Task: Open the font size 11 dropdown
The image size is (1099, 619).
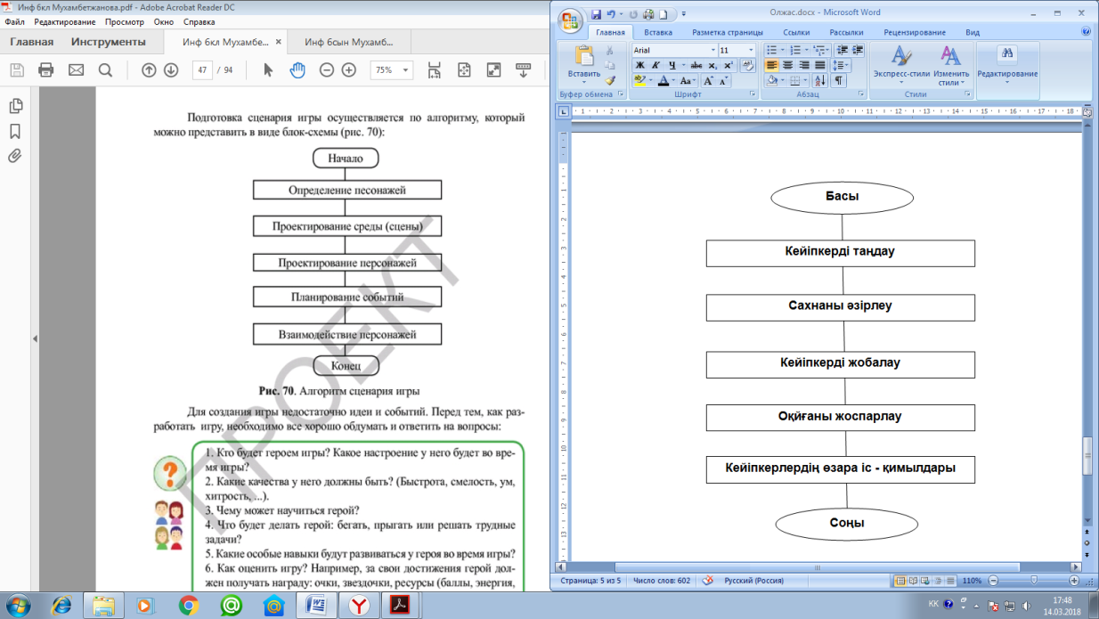Action: (751, 51)
